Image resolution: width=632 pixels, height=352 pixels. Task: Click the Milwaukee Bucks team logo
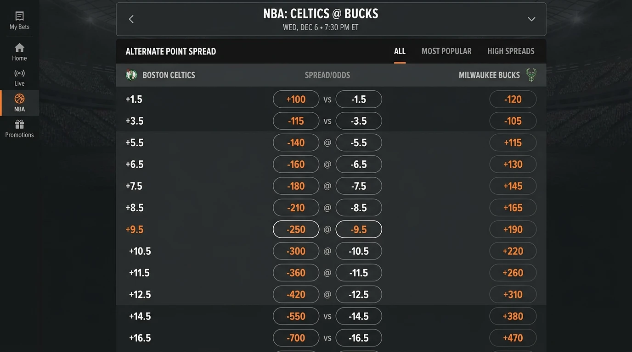531,75
